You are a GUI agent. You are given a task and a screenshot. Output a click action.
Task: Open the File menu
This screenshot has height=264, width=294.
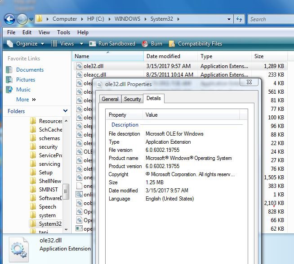11,32
